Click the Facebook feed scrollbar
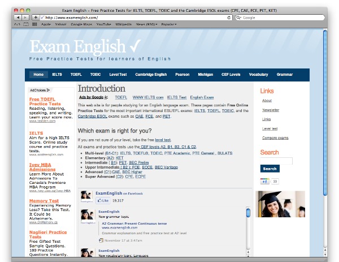This screenshot has height=262, width=339. pyautogui.click(x=248, y=212)
